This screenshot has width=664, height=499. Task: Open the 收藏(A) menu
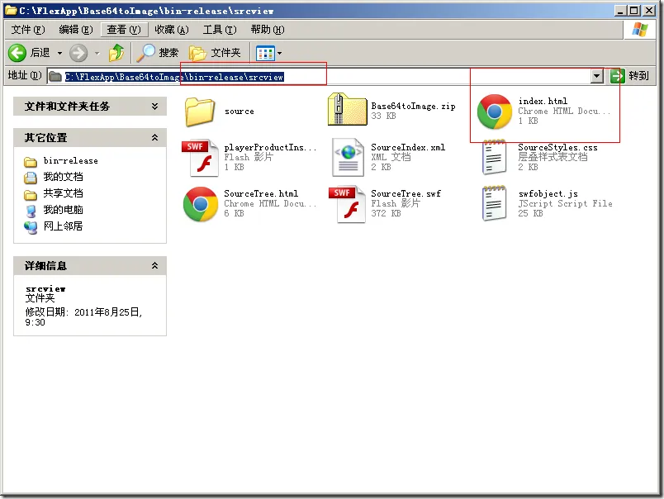(x=172, y=30)
